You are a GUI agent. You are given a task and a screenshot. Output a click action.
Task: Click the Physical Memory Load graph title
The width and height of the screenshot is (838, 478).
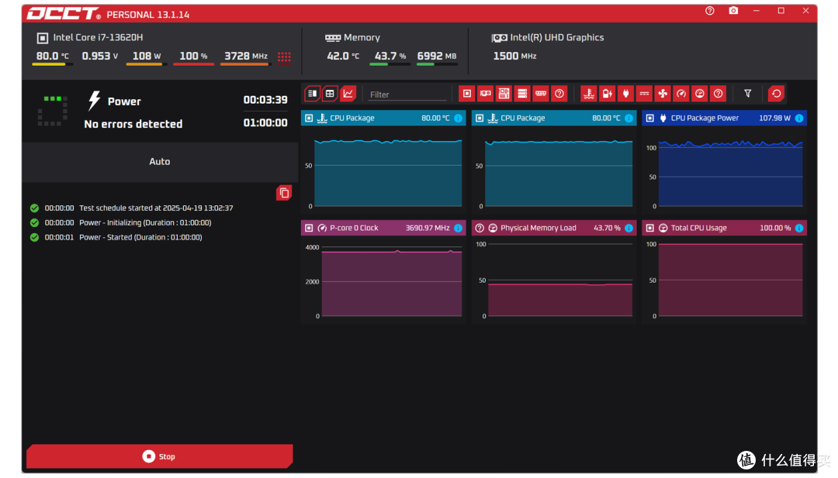(538, 228)
